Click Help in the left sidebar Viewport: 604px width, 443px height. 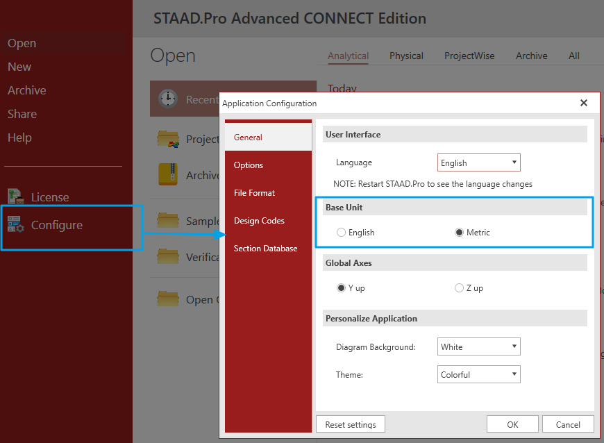[x=19, y=137]
